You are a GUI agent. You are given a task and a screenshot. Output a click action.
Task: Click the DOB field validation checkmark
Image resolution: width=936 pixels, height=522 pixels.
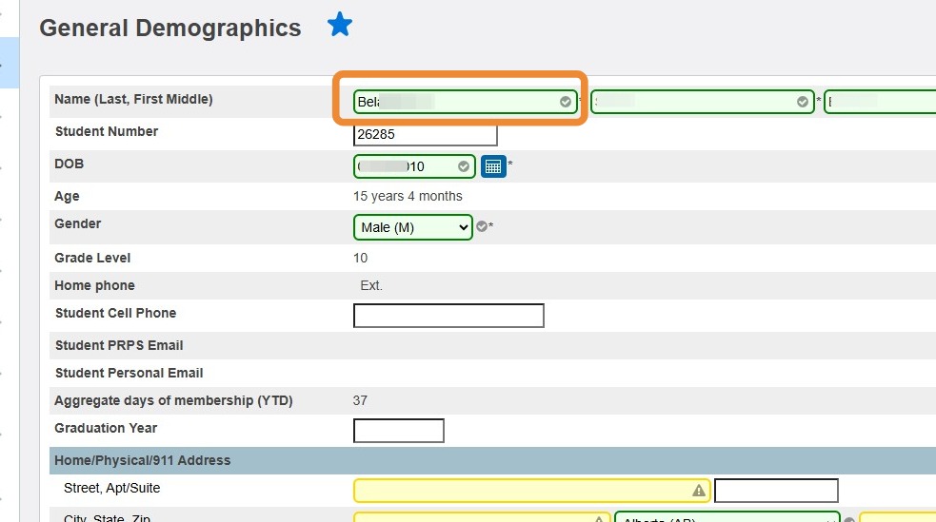coord(464,166)
